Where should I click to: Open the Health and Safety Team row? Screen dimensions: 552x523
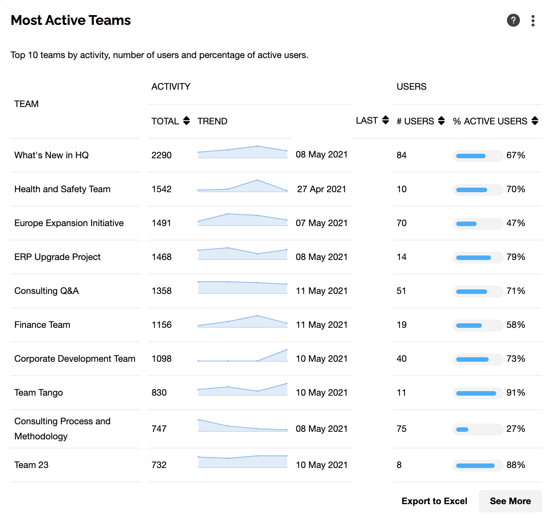(63, 189)
